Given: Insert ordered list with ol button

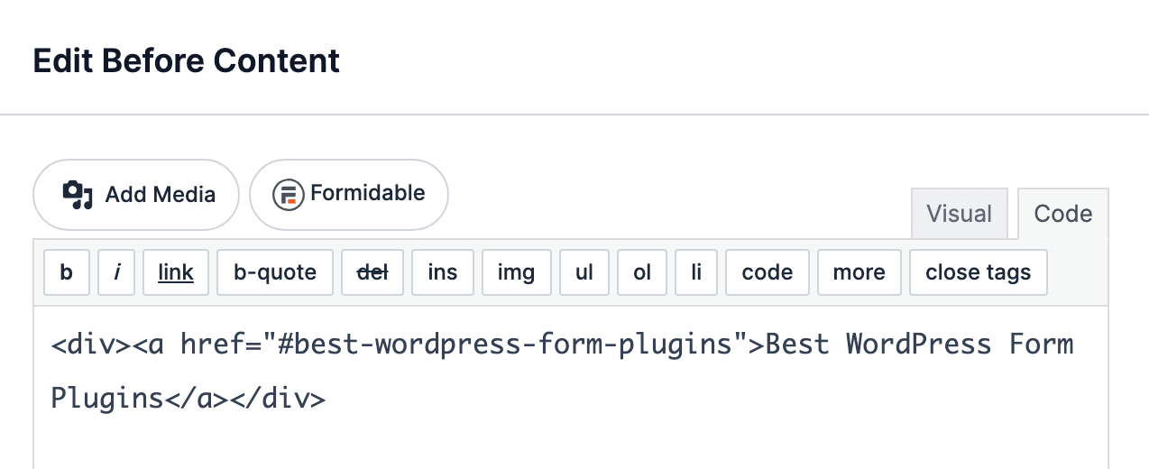Looking at the screenshot, I should pyautogui.click(x=642, y=272).
